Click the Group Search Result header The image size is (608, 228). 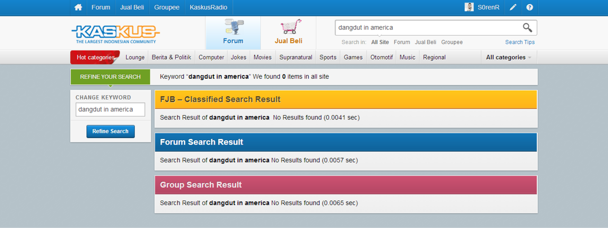coord(346,185)
